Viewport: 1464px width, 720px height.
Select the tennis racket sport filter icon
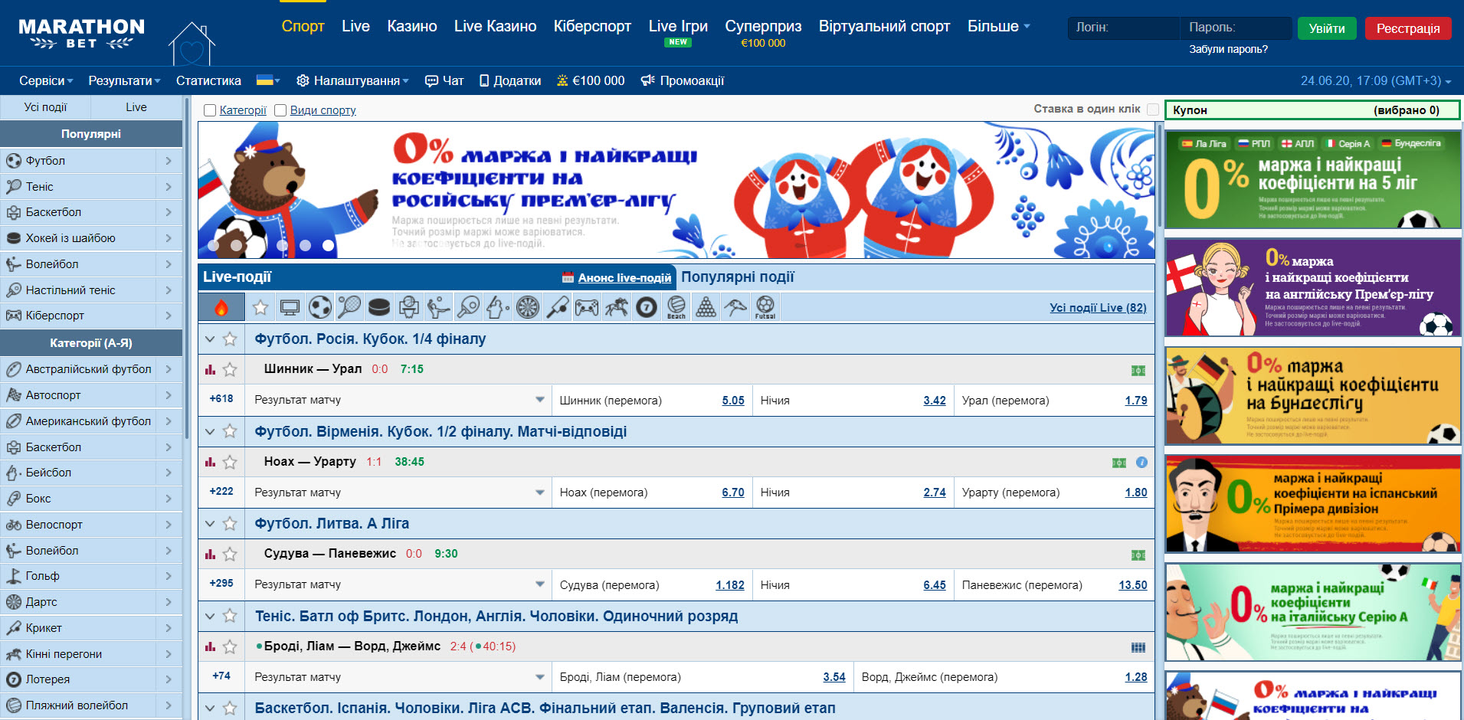(x=349, y=307)
